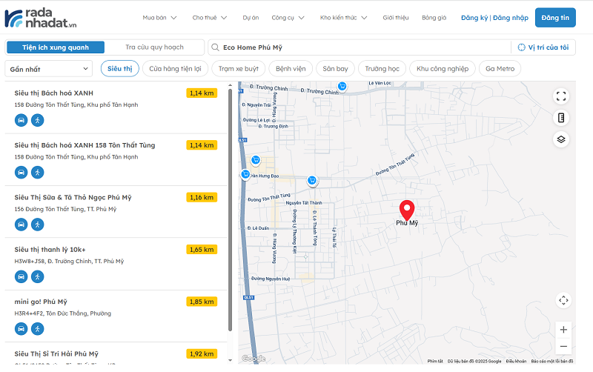Click Vị trí của tôi button
The height and width of the screenshot is (372, 593).
coord(543,47)
